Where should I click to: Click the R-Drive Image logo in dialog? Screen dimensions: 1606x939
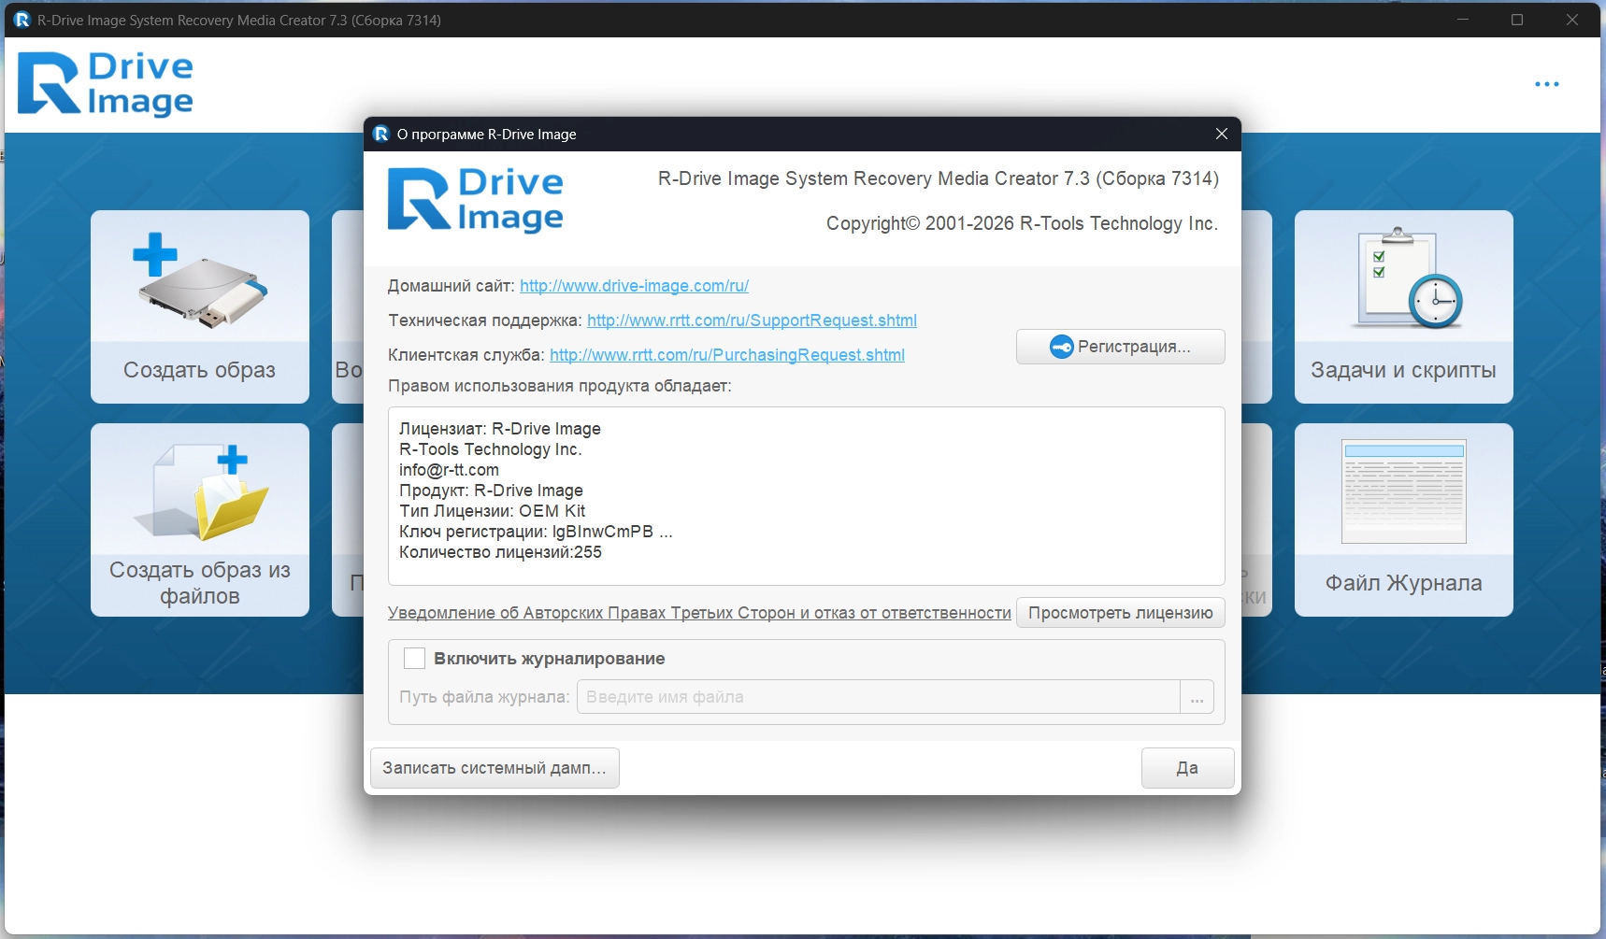[476, 199]
